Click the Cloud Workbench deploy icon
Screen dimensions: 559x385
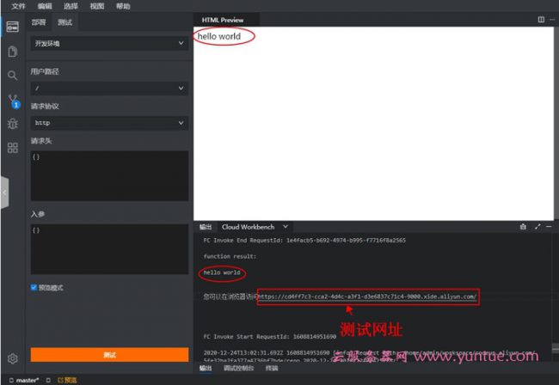click(x=12, y=27)
